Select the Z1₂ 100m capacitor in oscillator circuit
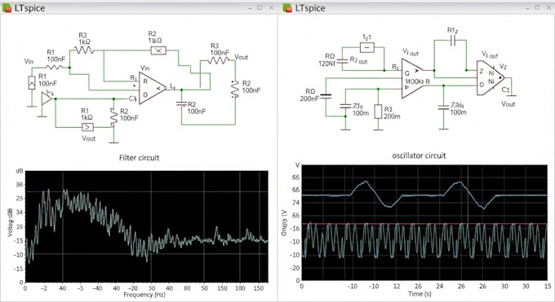Image resolution: width=555 pixels, height=302 pixels. (x=345, y=106)
